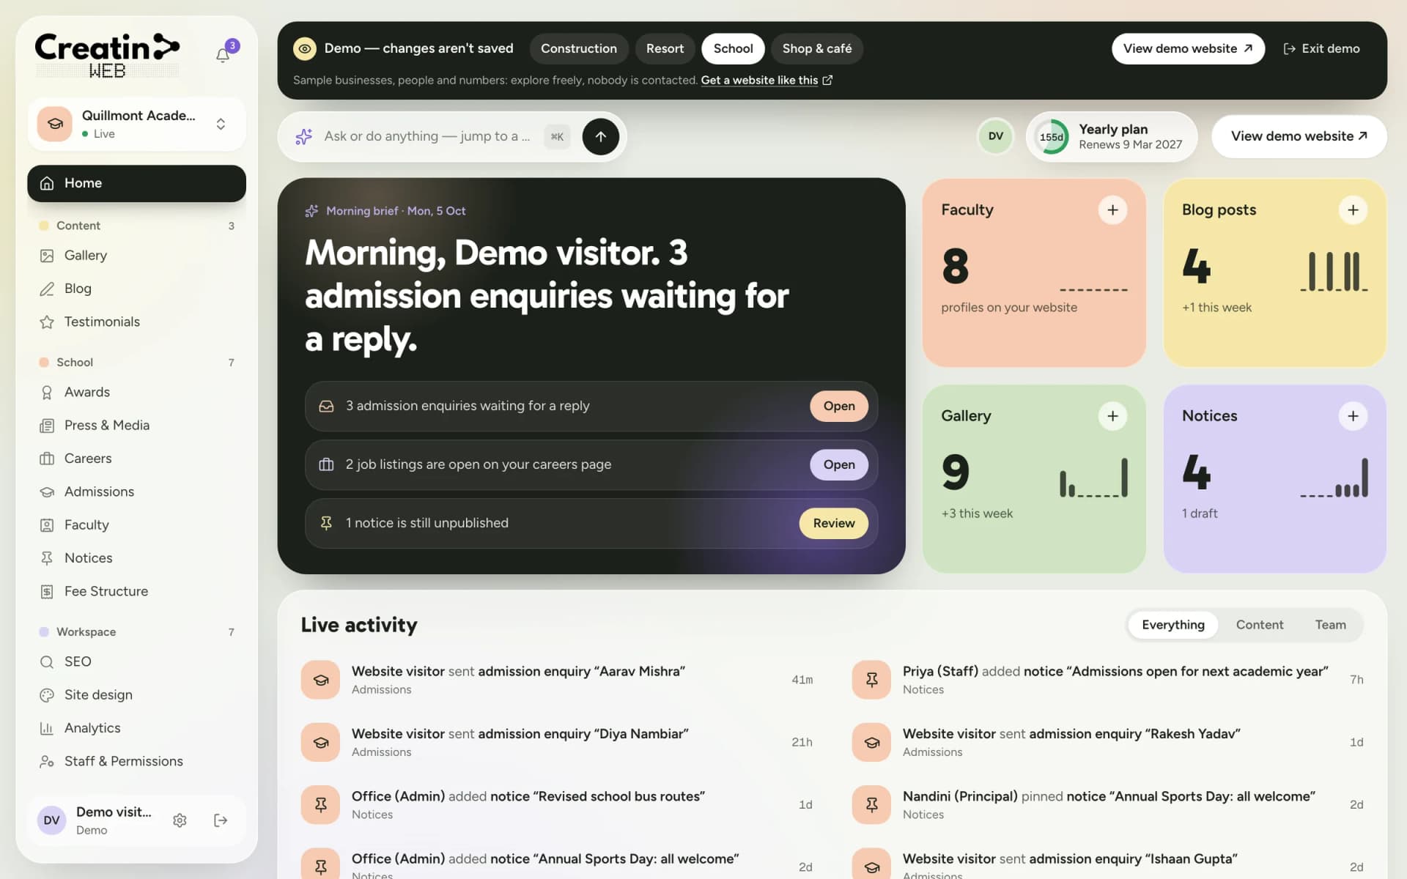Click the Admissions open notice pin icon
Viewport: 1407px width, 879px height.
[871, 680]
